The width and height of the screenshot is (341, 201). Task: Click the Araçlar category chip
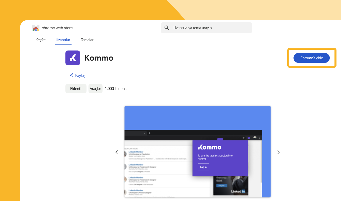[x=96, y=88]
